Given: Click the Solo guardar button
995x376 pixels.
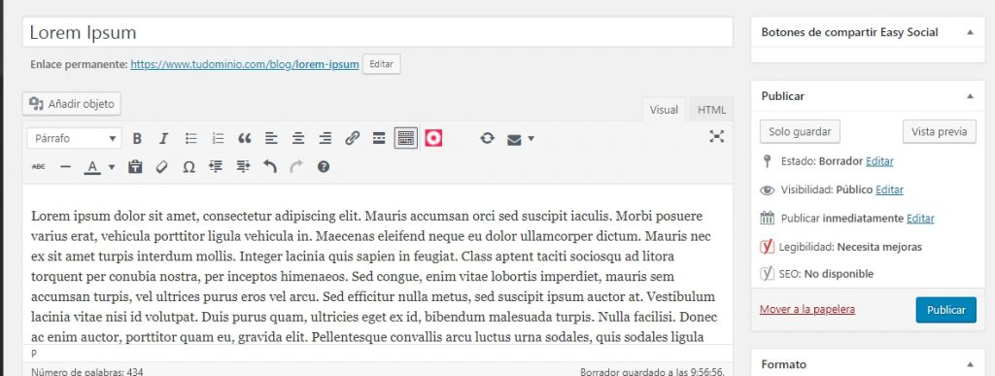Looking at the screenshot, I should tap(800, 132).
